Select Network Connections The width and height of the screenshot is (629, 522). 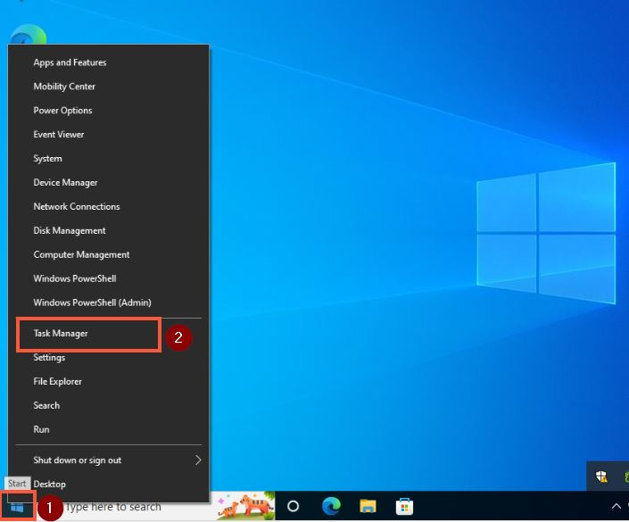108,207
